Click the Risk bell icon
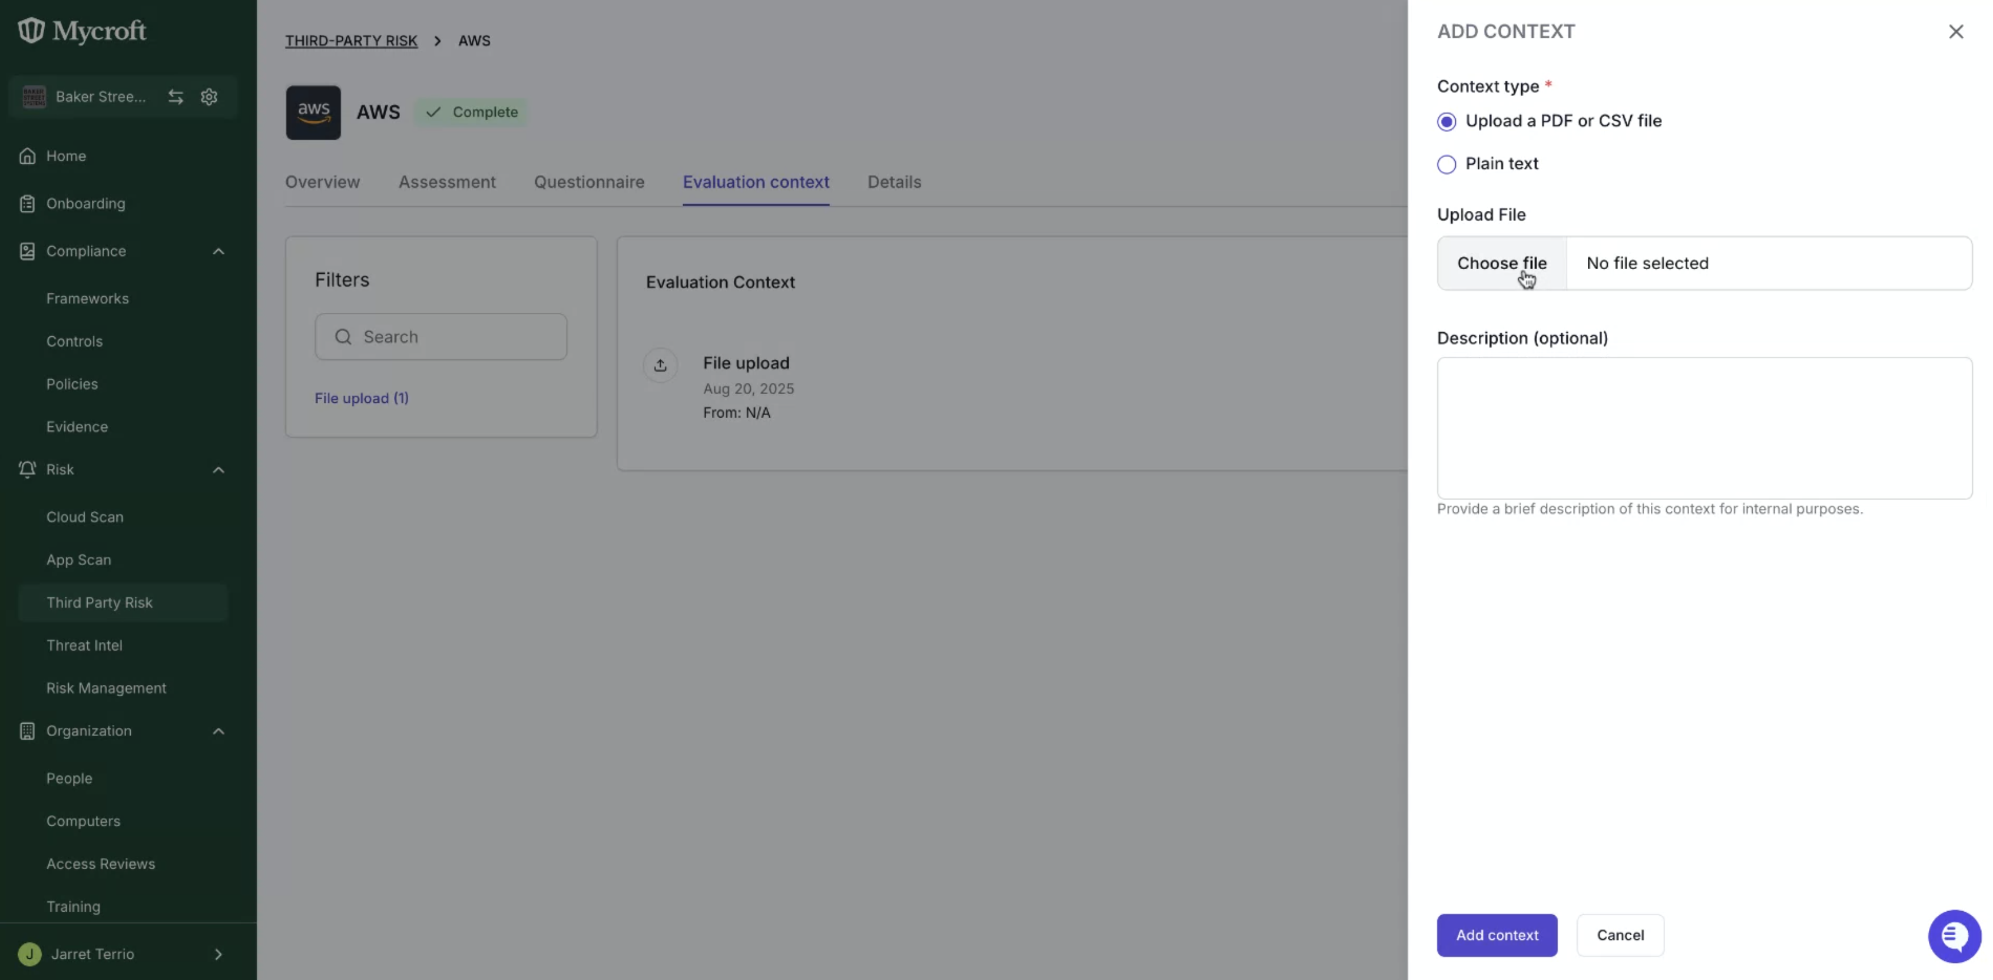This screenshot has width=1993, height=980. pyautogui.click(x=27, y=469)
